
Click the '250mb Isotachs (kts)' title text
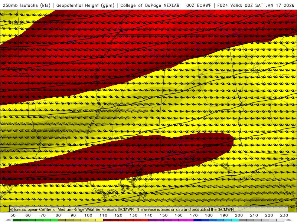click(x=27, y=6)
